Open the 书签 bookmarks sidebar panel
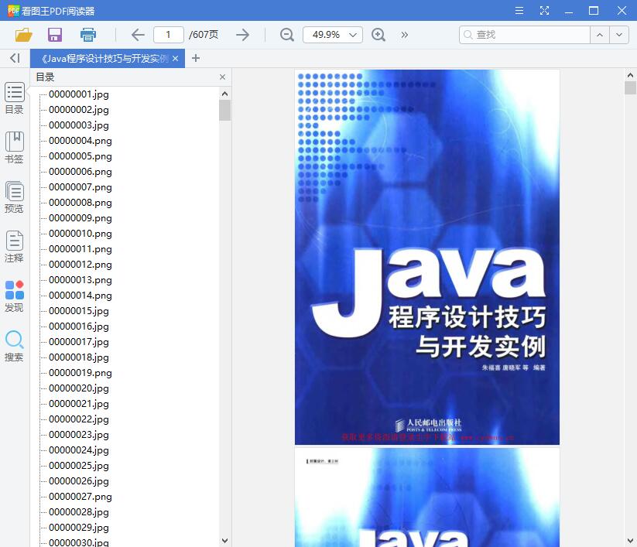Image resolution: width=637 pixels, height=547 pixels. pyautogui.click(x=14, y=148)
